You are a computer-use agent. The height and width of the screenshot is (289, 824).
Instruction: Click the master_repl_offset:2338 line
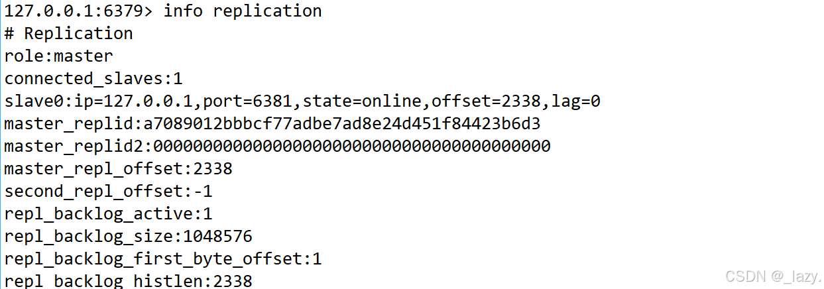pos(118,169)
